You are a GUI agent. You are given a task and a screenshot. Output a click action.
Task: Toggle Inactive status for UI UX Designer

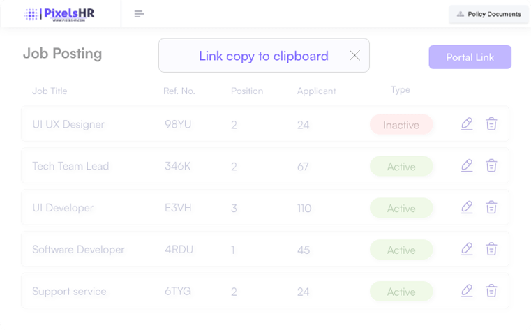click(401, 125)
